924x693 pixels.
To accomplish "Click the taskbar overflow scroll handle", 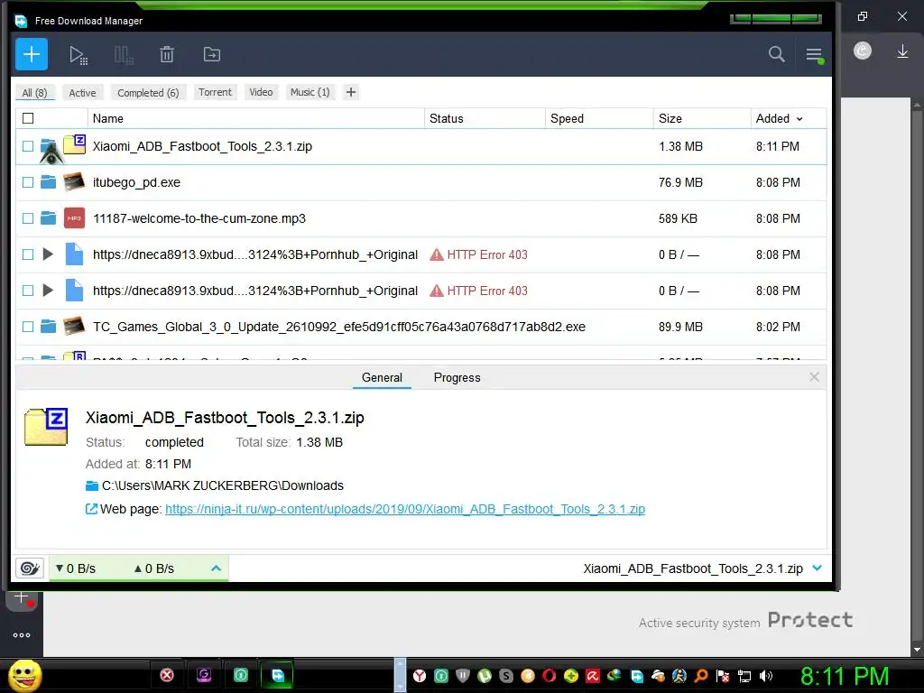I will coord(400,675).
